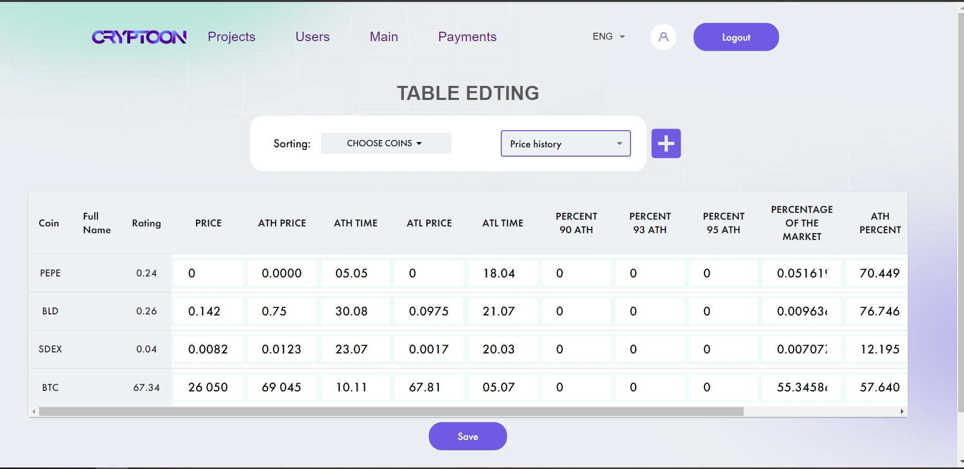
Task: Edit SDEX ATH percent 12.195
Action: (877, 349)
